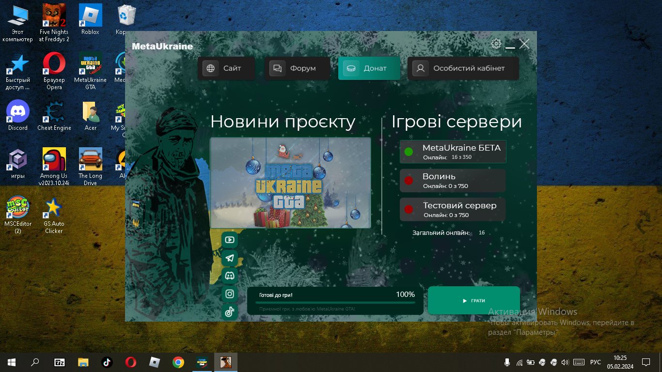Select Быстрый доступ desktop shortcut
Screen dimensions: 662x372
click(17, 72)
